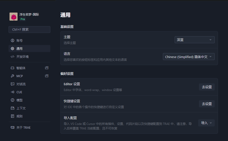The height and width of the screenshot is (141, 228).
Task: Go to the MCP settings section
Action: pos(20,76)
